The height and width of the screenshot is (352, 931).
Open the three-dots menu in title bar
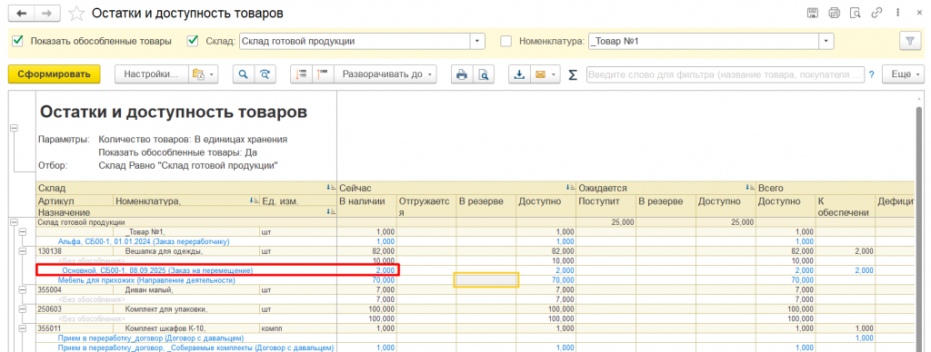click(896, 13)
